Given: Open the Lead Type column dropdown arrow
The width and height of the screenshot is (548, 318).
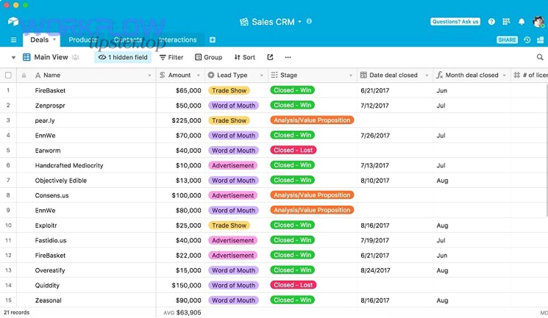Looking at the screenshot, I should pyautogui.click(x=261, y=75).
